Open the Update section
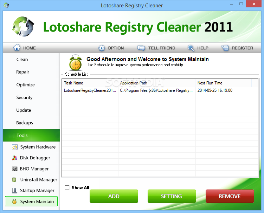264x213 pixels. 24,110
